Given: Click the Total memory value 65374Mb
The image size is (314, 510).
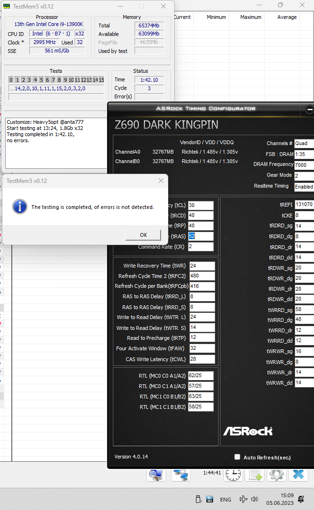Looking at the screenshot, I should (x=149, y=26).
